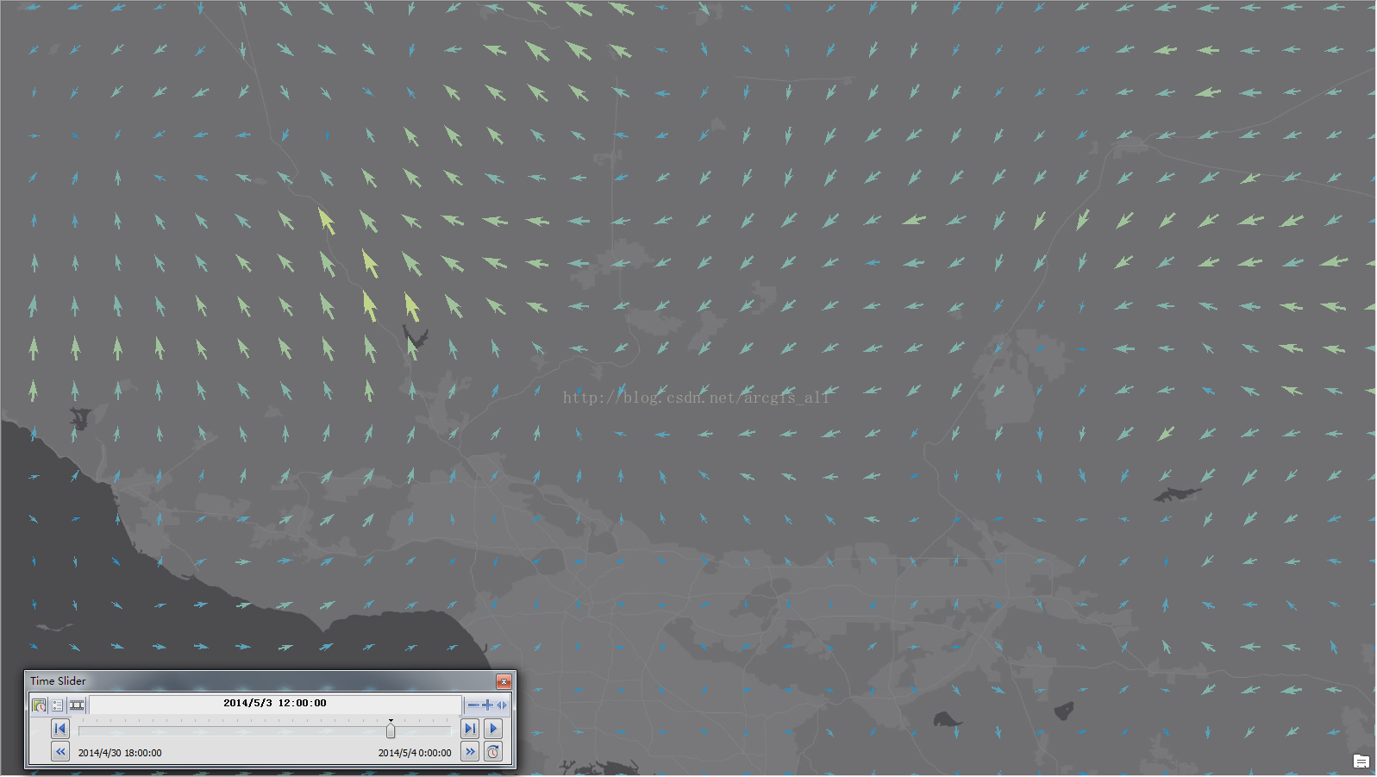Toggle the enable time on map button

click(x=39, y=705)
